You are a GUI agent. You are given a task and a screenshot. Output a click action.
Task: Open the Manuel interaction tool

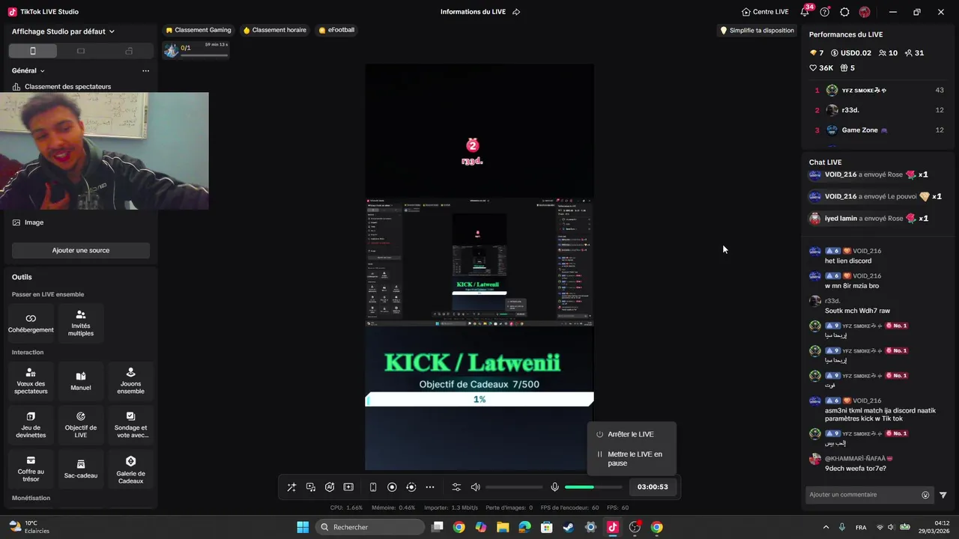pyautogui.click(x=81, y=381)
